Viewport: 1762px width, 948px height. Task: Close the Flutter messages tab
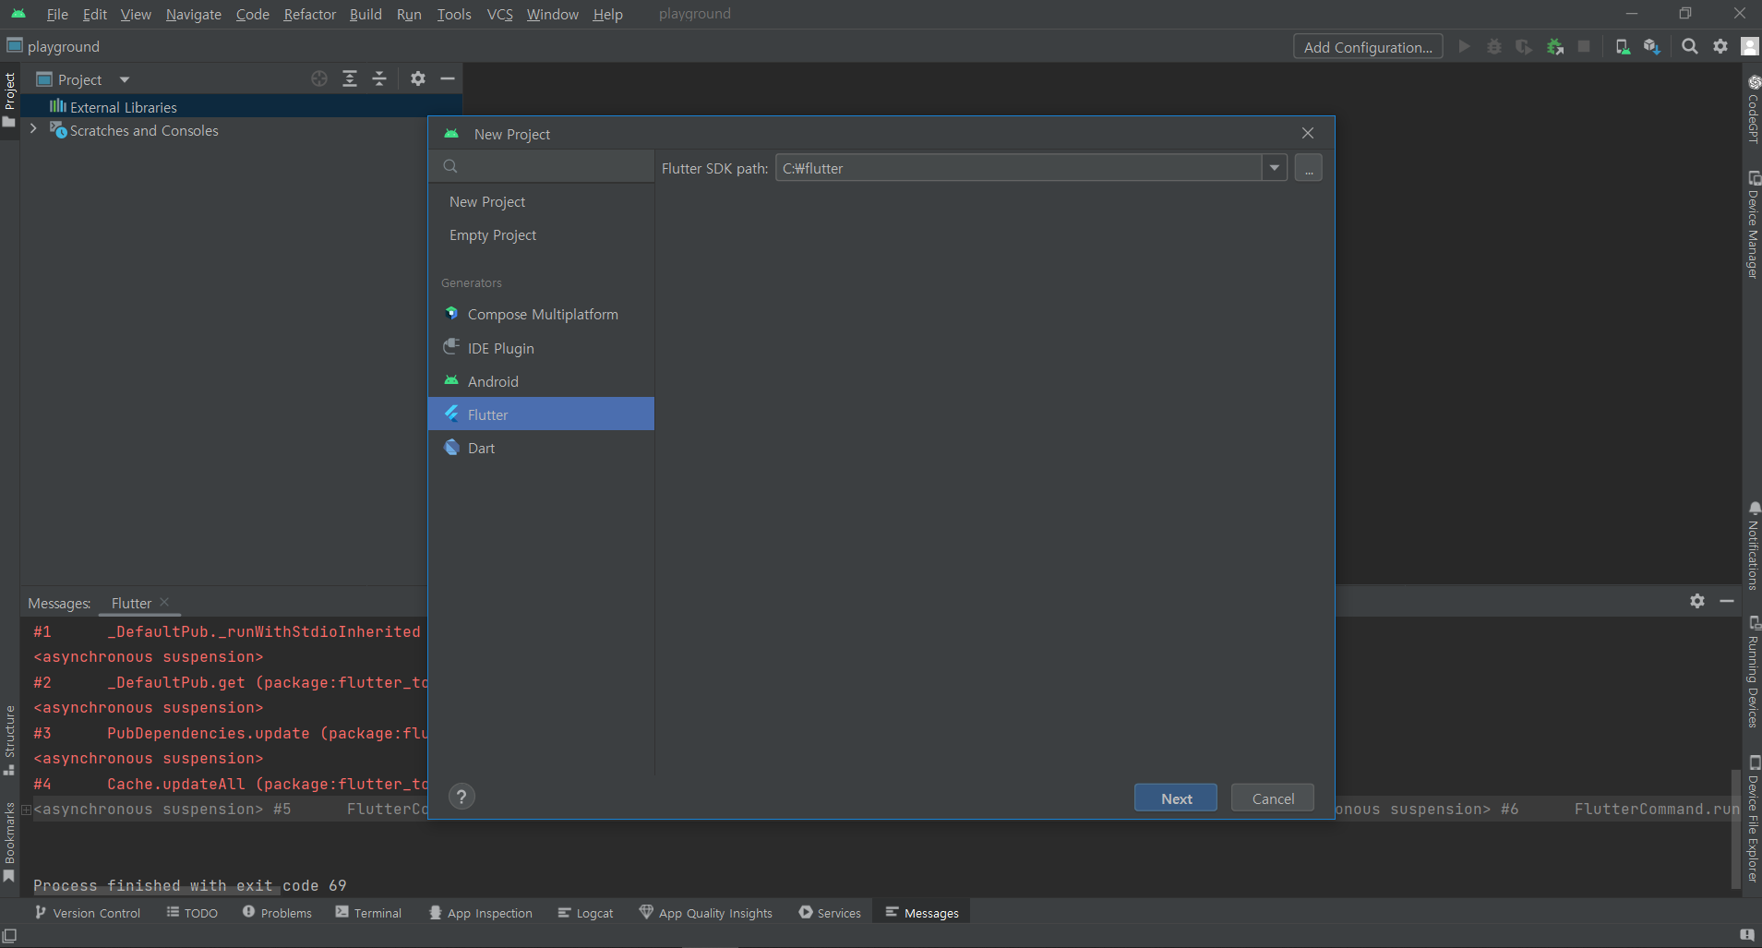click(164, 602)
